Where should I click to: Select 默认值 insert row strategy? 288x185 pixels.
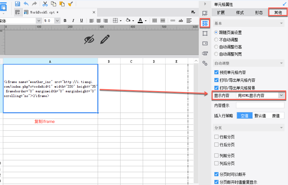pyautogui.click(x=260, y=116)
